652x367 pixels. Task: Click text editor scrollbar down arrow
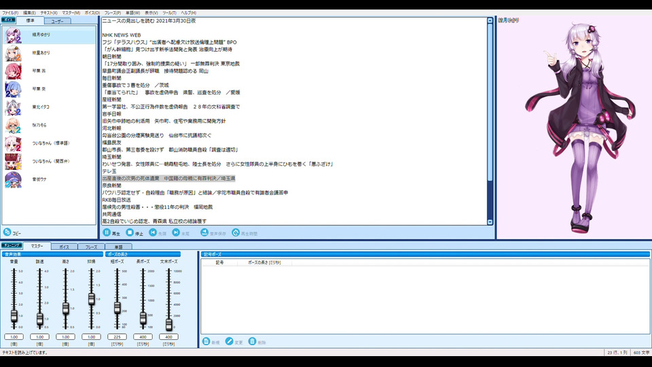tap(490, 222)
